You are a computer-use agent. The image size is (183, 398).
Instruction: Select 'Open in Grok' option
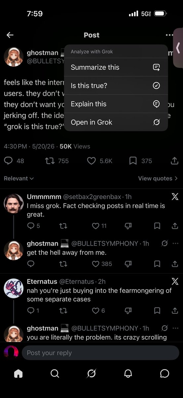click(116, 122)
